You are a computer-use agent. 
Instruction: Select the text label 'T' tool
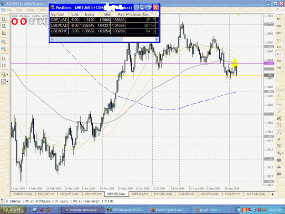point(279,146)
